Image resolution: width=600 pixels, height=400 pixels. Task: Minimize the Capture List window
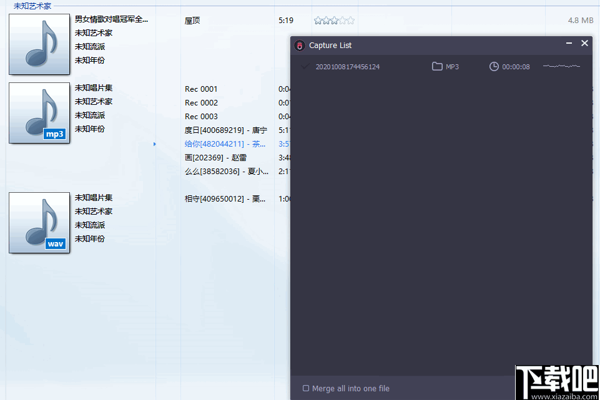568,43
